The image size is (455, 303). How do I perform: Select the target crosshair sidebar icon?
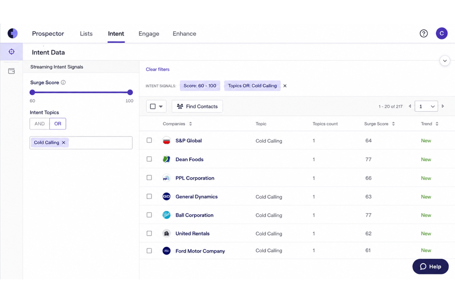point(12,52)
